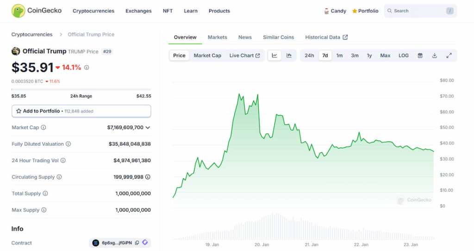Click the #29 rank badge
The image size is (474, 251).
pos(107,51)
